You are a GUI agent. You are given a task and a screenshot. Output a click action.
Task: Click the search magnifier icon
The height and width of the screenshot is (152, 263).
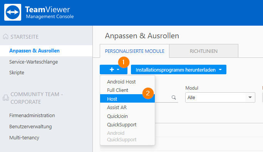coord(174,97)
